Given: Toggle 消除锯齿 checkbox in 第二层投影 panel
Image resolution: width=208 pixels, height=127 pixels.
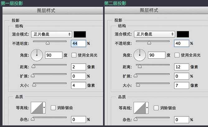Looking at the screenshot, I should [x=156, y=108].
